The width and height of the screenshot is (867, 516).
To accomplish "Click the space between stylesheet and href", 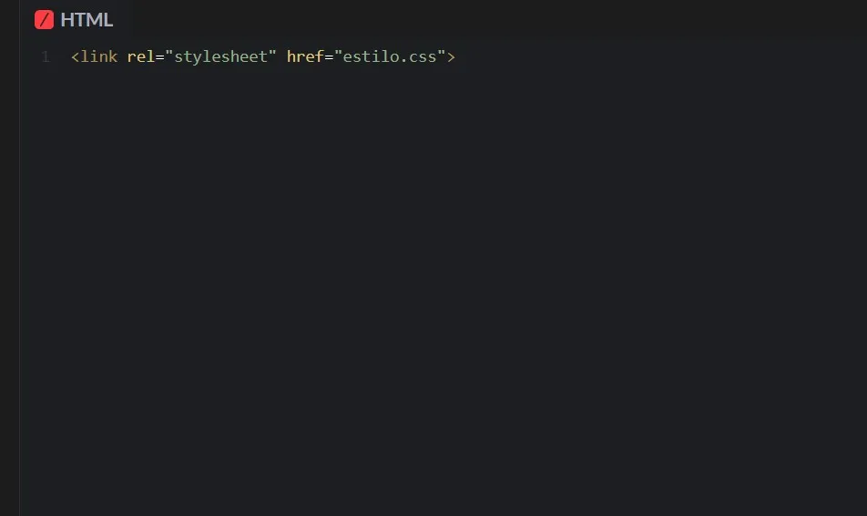I will (281, 56).
